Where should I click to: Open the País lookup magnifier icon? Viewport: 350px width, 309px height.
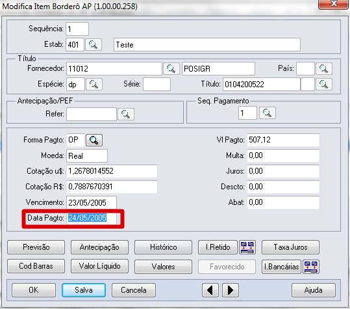tap(323, 68)
